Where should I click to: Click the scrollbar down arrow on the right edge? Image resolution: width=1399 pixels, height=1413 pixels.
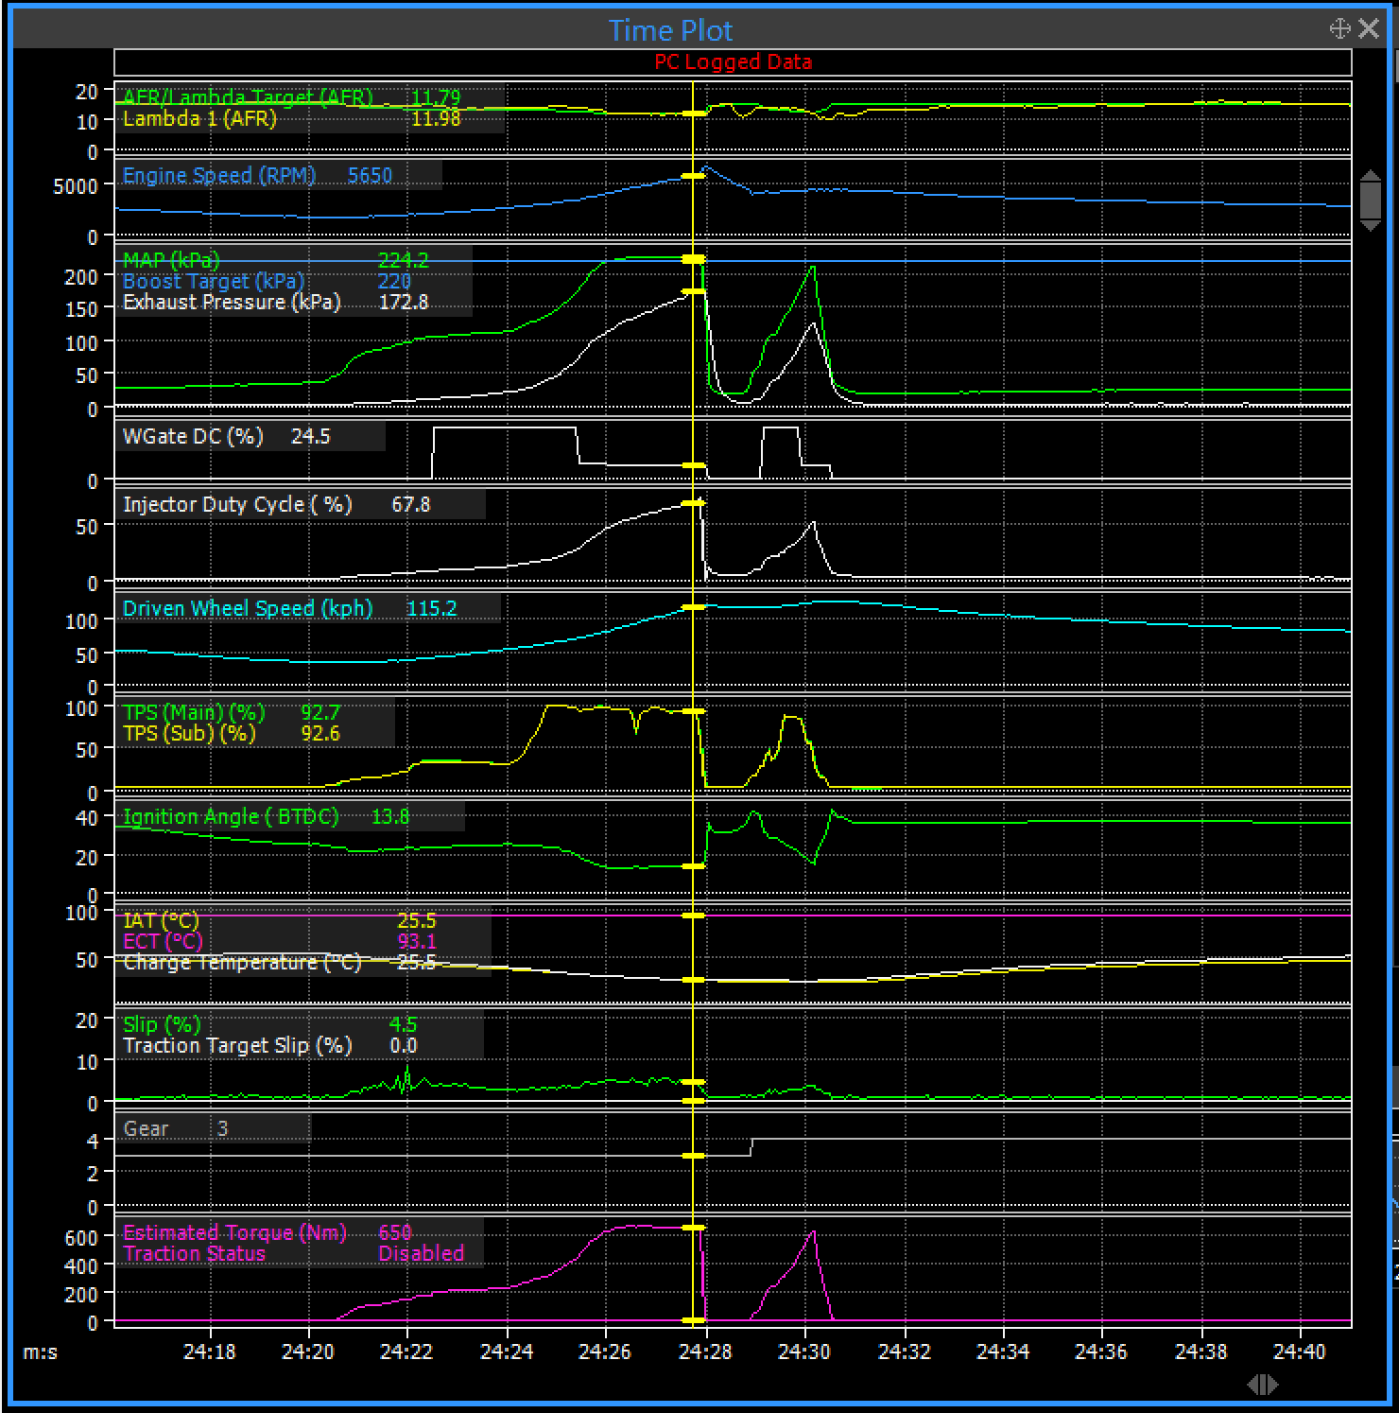pyautogui.click(x=1370, y=225)
